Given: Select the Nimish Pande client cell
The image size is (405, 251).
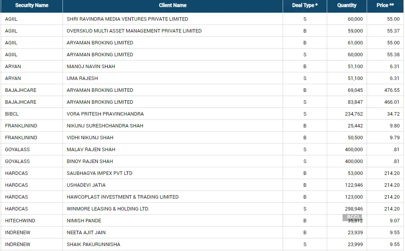Looking at the screenshot, I should click(x=84, y=221).
